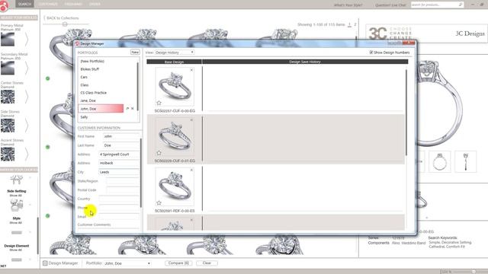Go to results page 2

[x=355, y=24]
